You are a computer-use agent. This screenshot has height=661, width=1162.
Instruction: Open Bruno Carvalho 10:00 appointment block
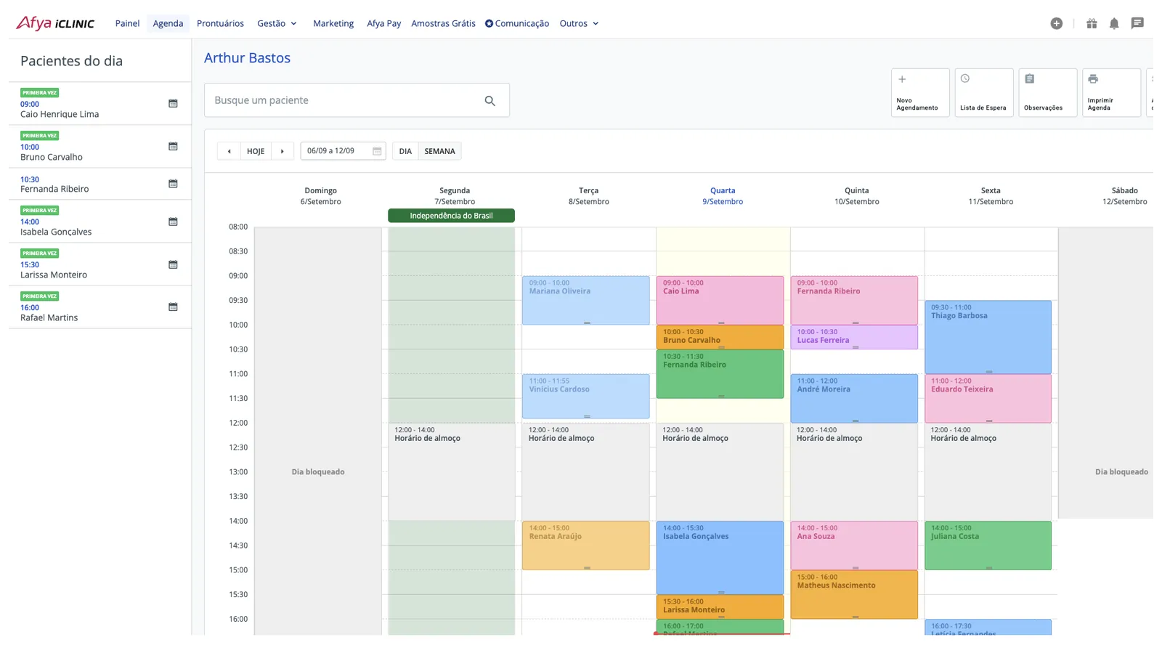pos(720,337)
